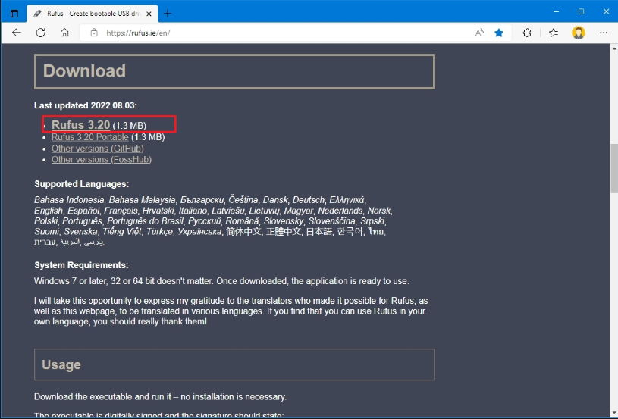618x419 pixels.
Task: Click the scrollbar up arrow
Action: click(614, 48)
